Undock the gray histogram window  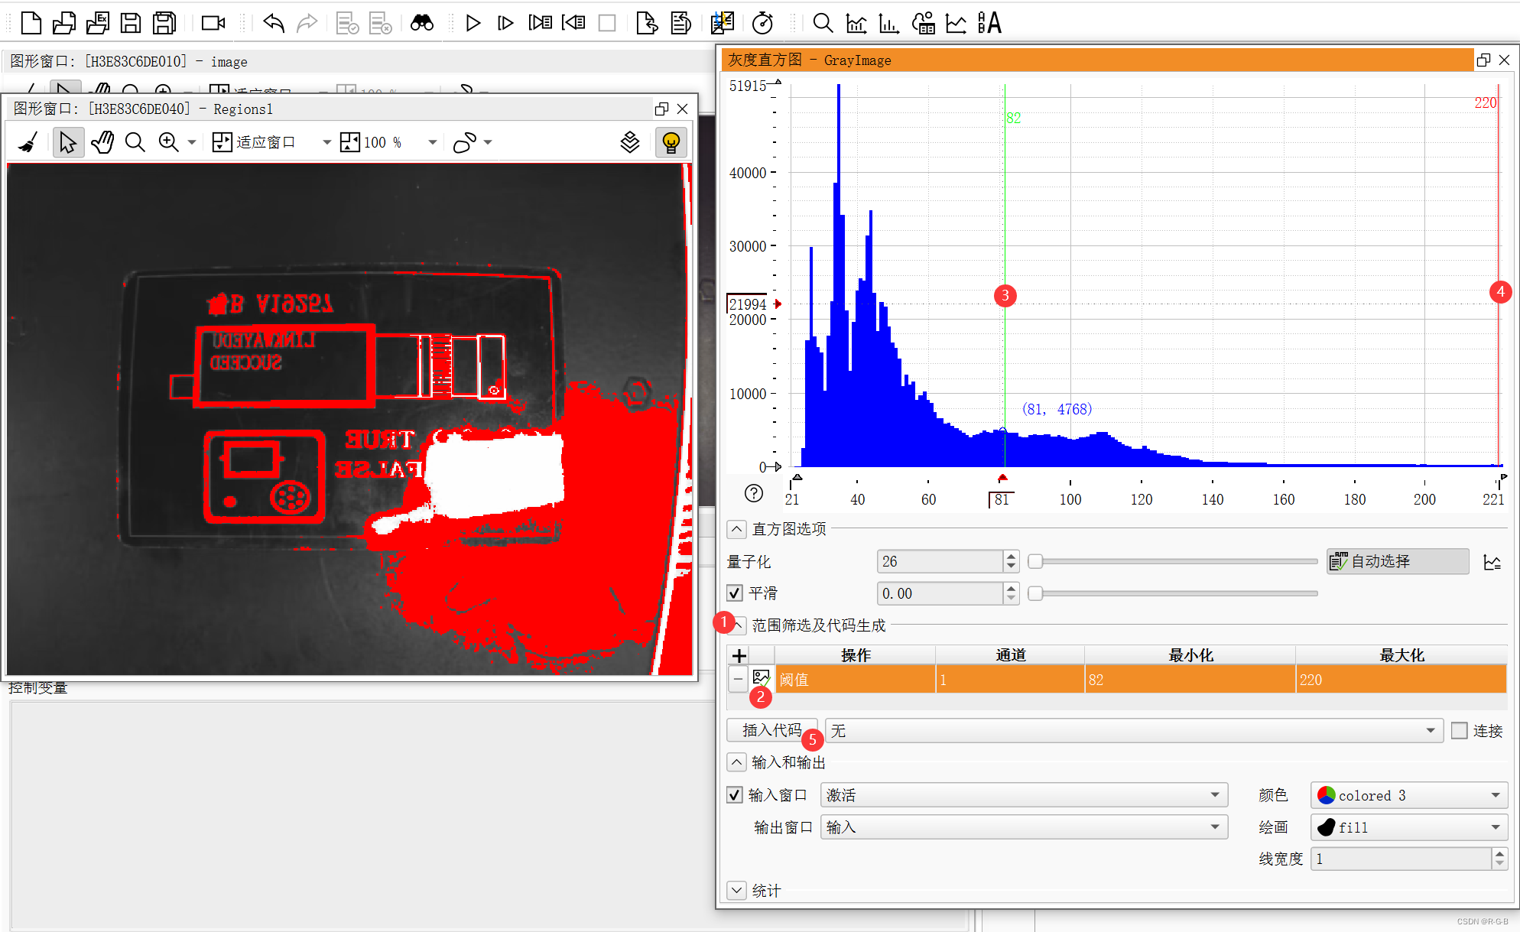[1483, 60]
